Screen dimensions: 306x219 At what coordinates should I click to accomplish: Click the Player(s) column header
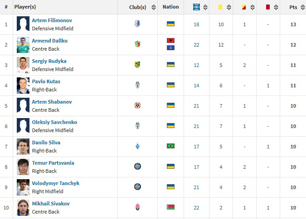(x=25, y=7)
